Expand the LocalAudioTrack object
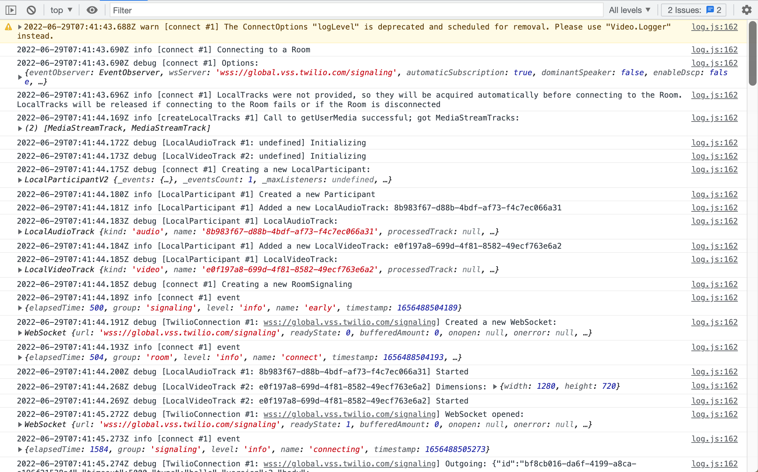Viewport: 758px width, 472px height. (20, 231)
